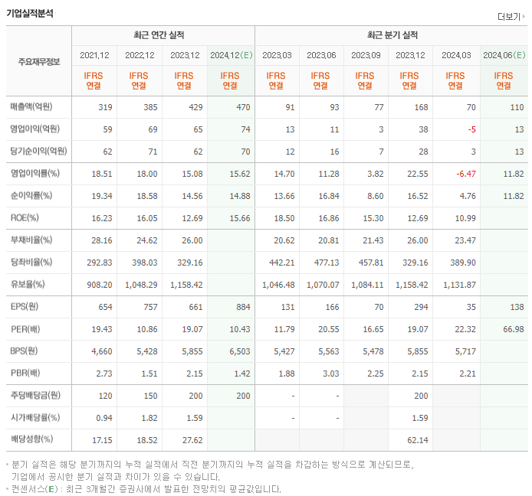Click the reserve ratio value 1,131.87

pos(459,285)
